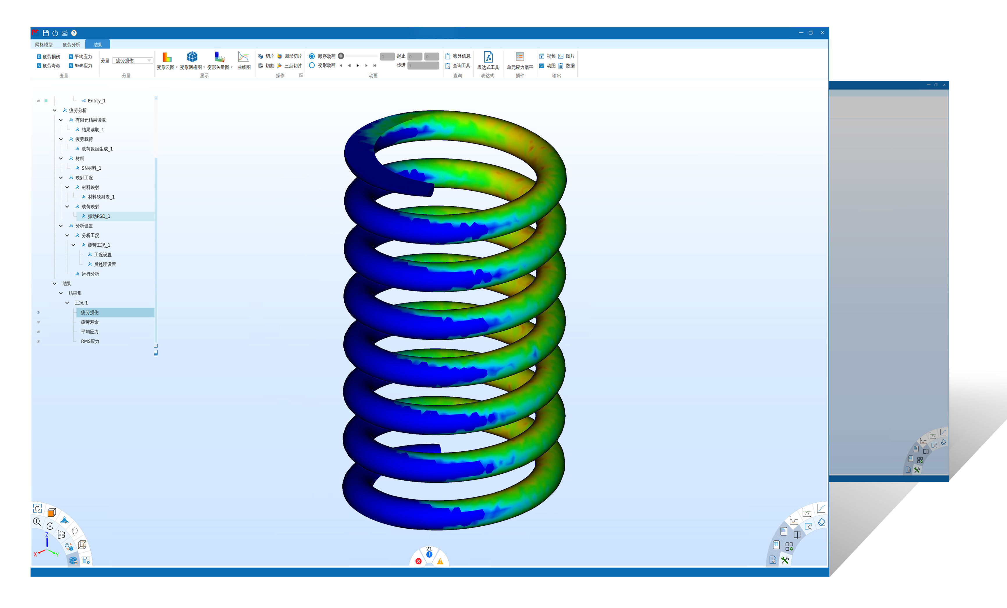Switch to the 疲劳分析 tab
The image size is (1007, 608).
coord(71,44)
